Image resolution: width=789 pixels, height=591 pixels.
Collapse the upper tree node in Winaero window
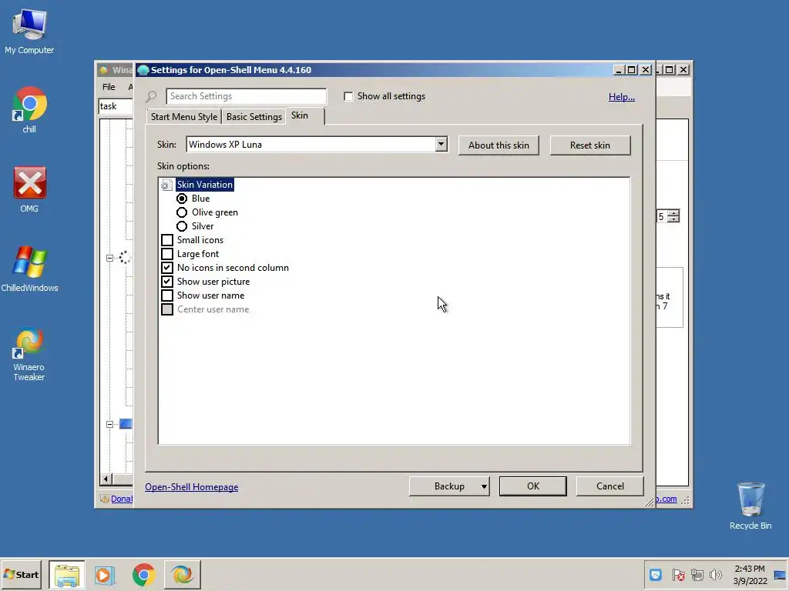point(109,259)
